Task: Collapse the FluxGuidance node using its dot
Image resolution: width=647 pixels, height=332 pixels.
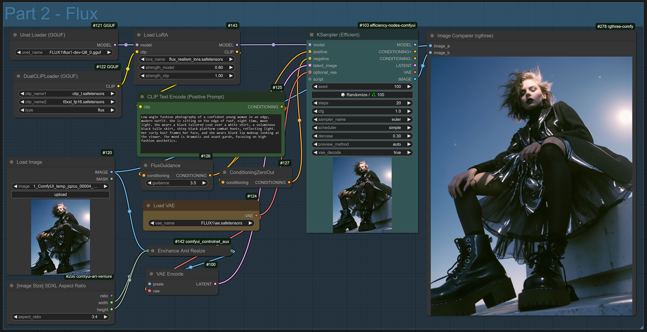Action: [146, 166]
